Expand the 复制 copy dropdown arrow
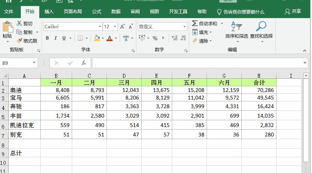The width and height of the screenshot is (312, 173). 37,32
